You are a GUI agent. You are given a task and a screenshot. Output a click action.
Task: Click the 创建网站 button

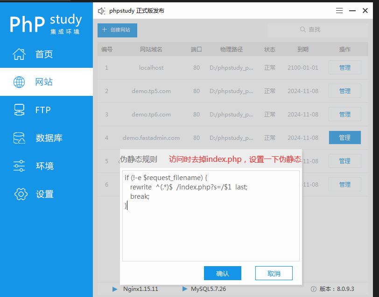coord(117,30)
